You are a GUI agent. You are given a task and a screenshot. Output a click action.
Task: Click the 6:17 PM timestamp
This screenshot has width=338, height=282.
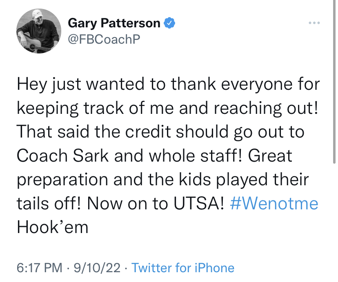[40, 268]
